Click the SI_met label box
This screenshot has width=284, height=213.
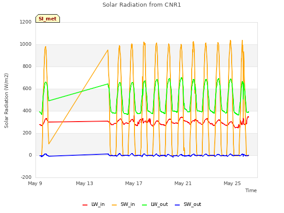(x=47, y=19)
